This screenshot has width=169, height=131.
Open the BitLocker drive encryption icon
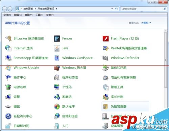[x=8, y=38]
